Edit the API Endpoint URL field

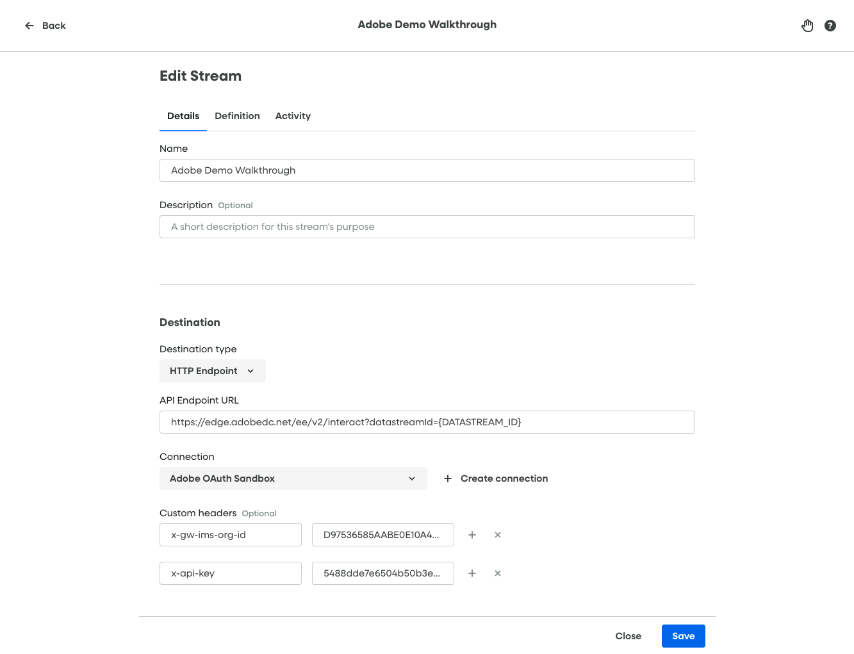click(x=427, y=422)
